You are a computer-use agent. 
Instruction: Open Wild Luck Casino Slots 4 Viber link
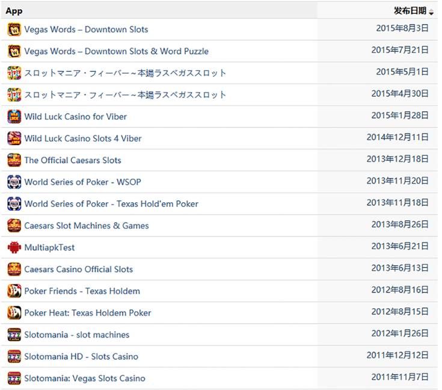coord(83,138)
